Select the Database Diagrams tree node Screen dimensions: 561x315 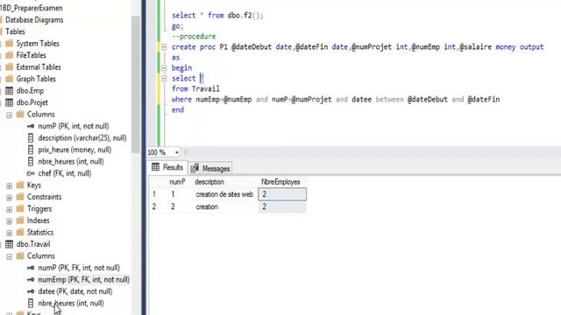pyautogui.click(x=34, y=20)
